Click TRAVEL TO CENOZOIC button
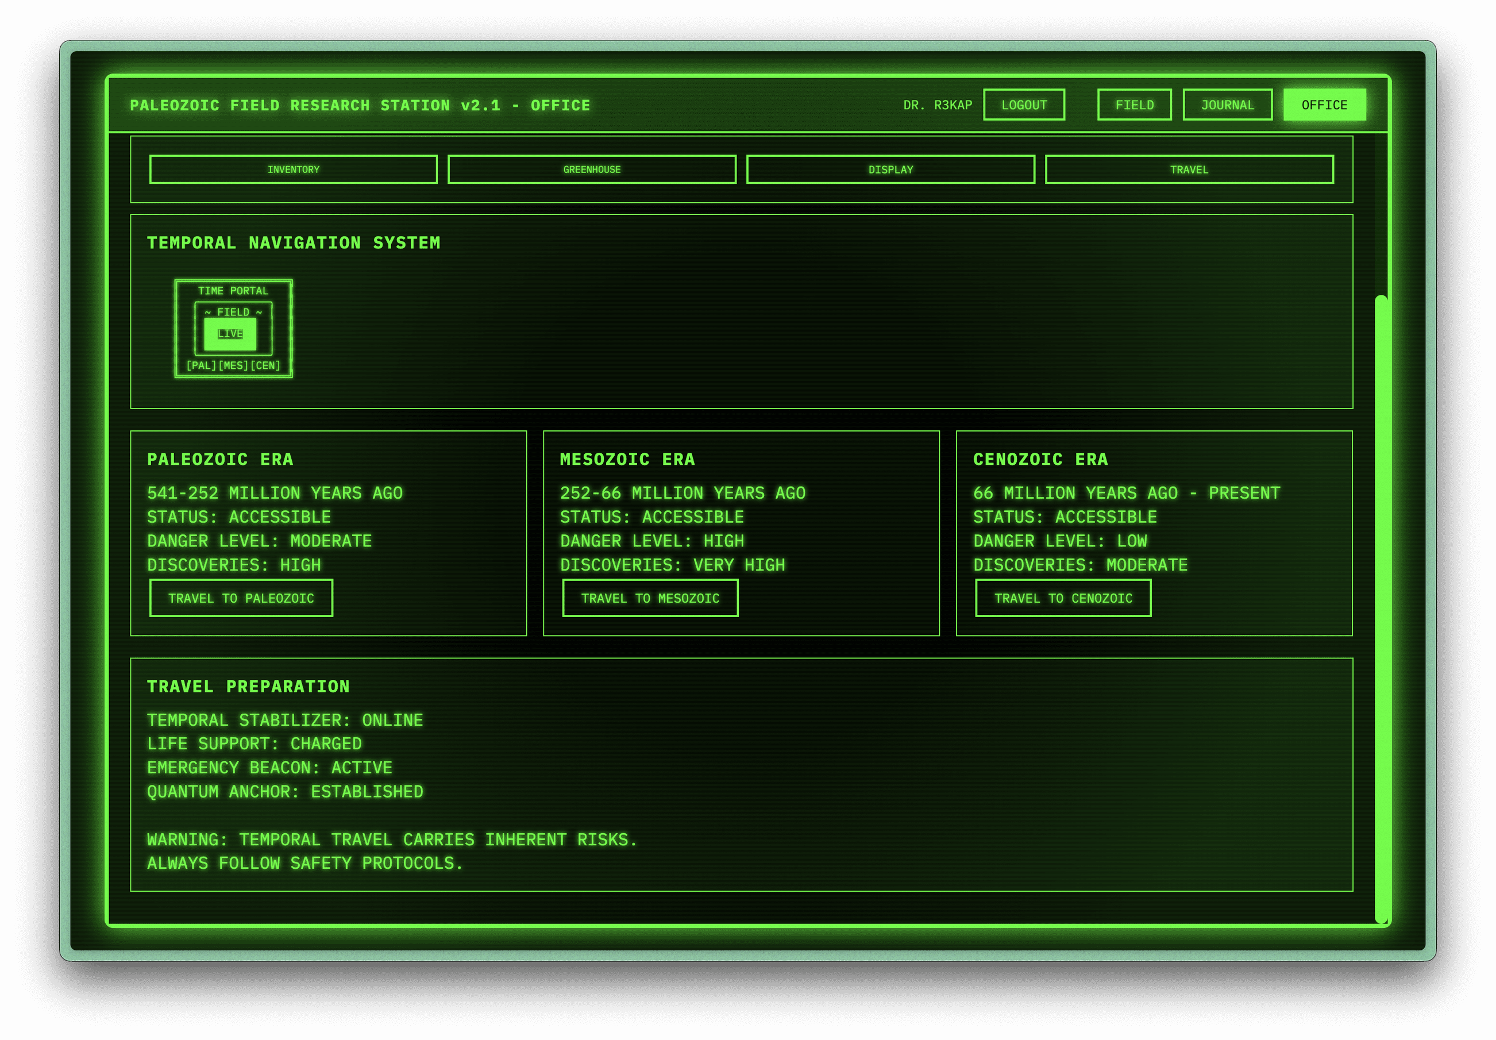Viewport: 1496px width, 1040px height. point(1063,598)
